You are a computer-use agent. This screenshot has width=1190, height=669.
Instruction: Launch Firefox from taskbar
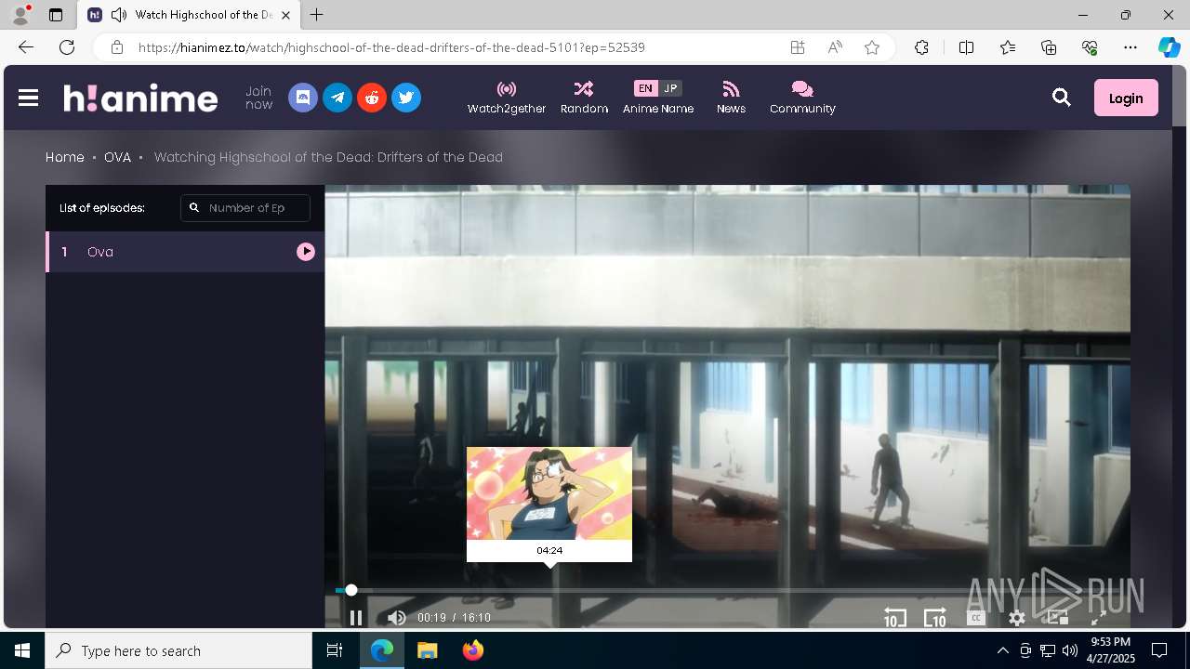point(473,650)
